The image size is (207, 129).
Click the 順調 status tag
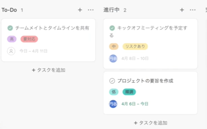[129, 92]
